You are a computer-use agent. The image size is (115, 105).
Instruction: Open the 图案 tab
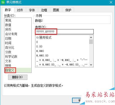tap(56, 10)
